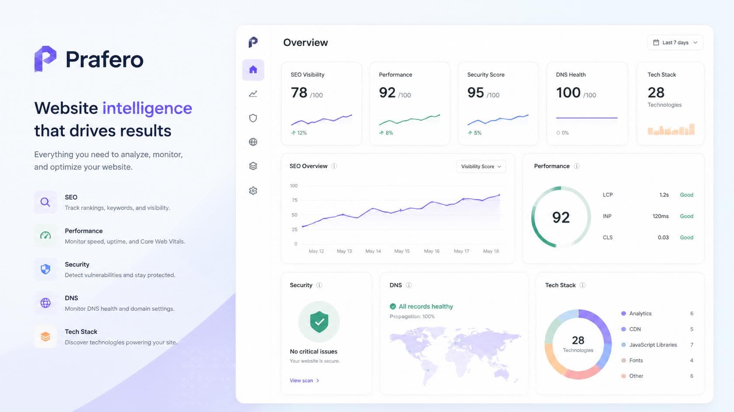Viewport: 734px width, 412px height.
Task: Click the Performance 92 circular gauge
Action: (561, 217)
